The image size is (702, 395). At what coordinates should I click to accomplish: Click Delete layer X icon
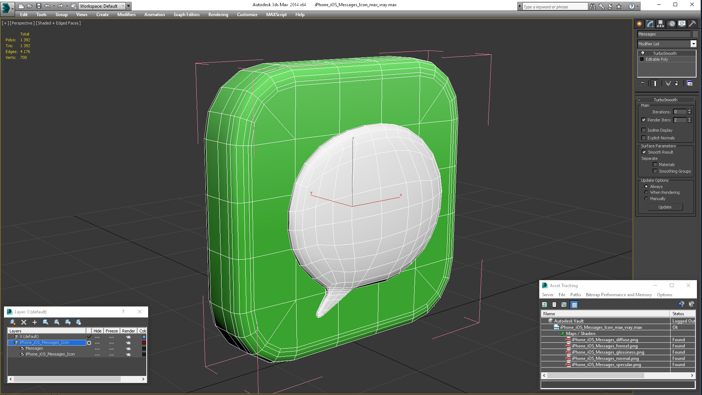(x=24, y=322)
